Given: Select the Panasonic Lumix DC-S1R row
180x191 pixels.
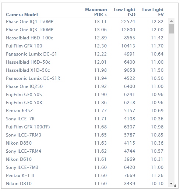Looking at the screenshot, I should point(85,78).
